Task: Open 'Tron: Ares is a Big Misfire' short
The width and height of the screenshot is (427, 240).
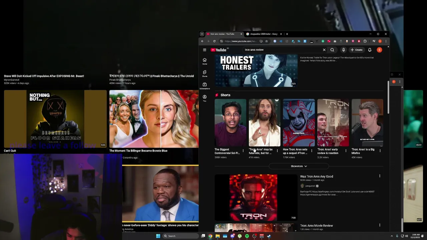Action: [x=367, y=123]
